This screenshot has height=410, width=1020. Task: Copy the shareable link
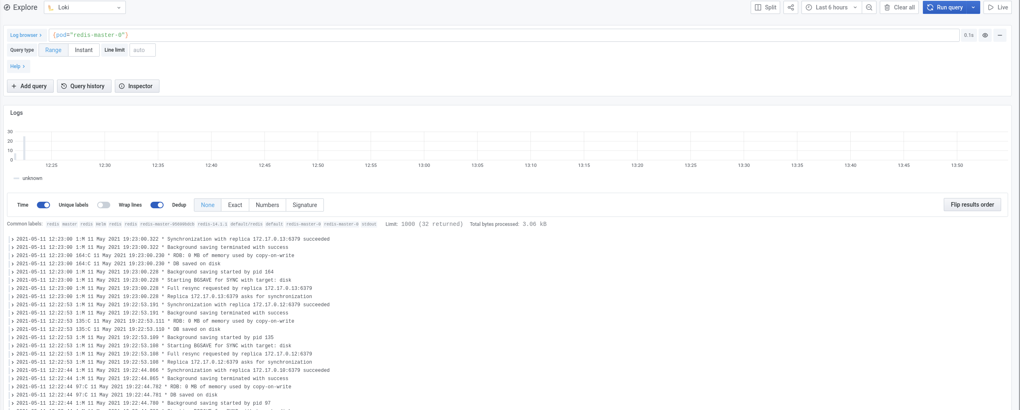[x=790, y=7]
